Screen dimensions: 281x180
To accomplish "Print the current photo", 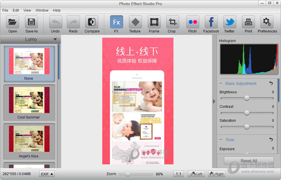I will pos(248,22).
